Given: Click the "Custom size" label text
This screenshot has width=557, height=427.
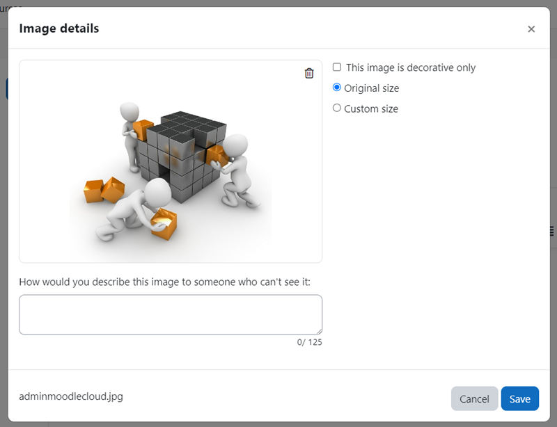Looking at the screenshot, I should [371, 108].
